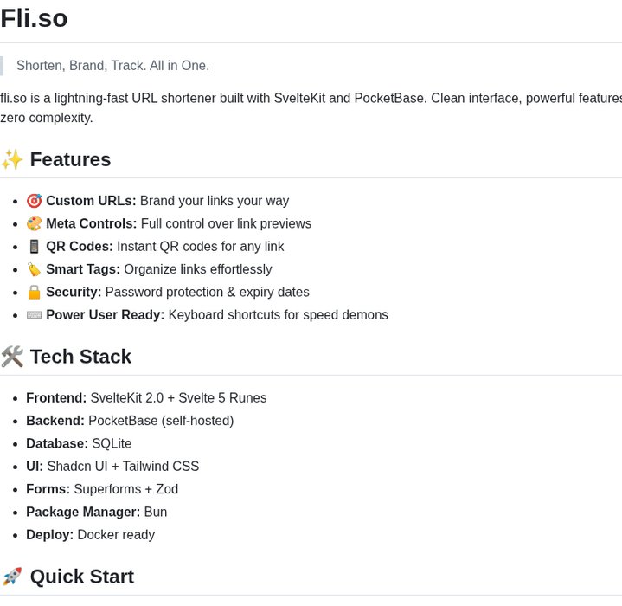Click the "Shorten, Brand, Track" tagline quote
Image resolution: width=622 pixels, height=606 pixels.
(x=112, y=66)
